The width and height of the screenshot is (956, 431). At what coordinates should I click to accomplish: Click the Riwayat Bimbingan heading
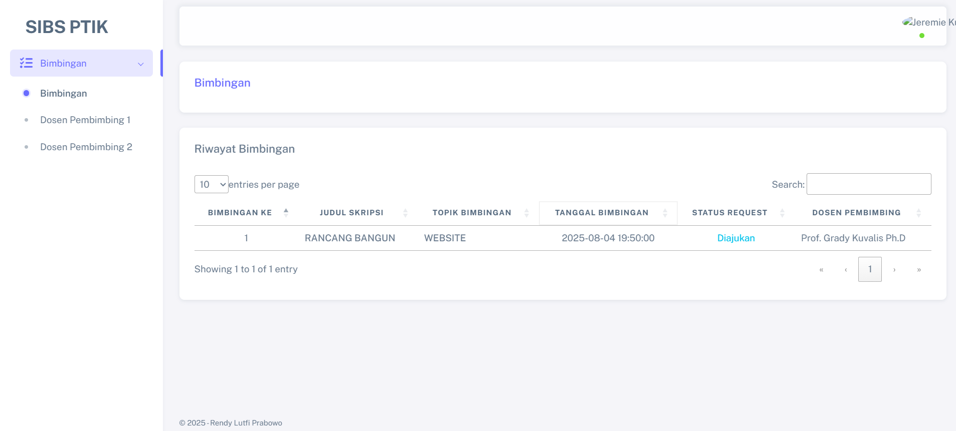pos(245,149)
